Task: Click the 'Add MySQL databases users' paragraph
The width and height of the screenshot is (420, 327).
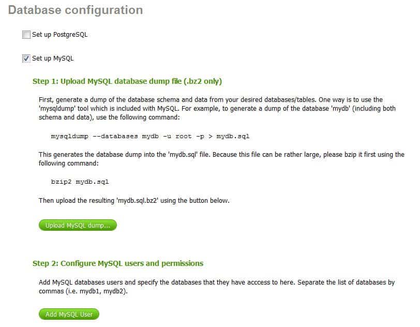Action: [x=217, y=287]
